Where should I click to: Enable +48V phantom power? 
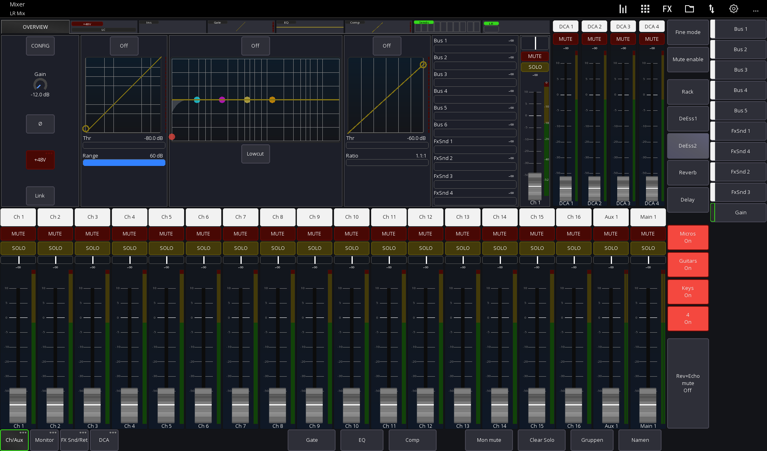coord(40,160)
